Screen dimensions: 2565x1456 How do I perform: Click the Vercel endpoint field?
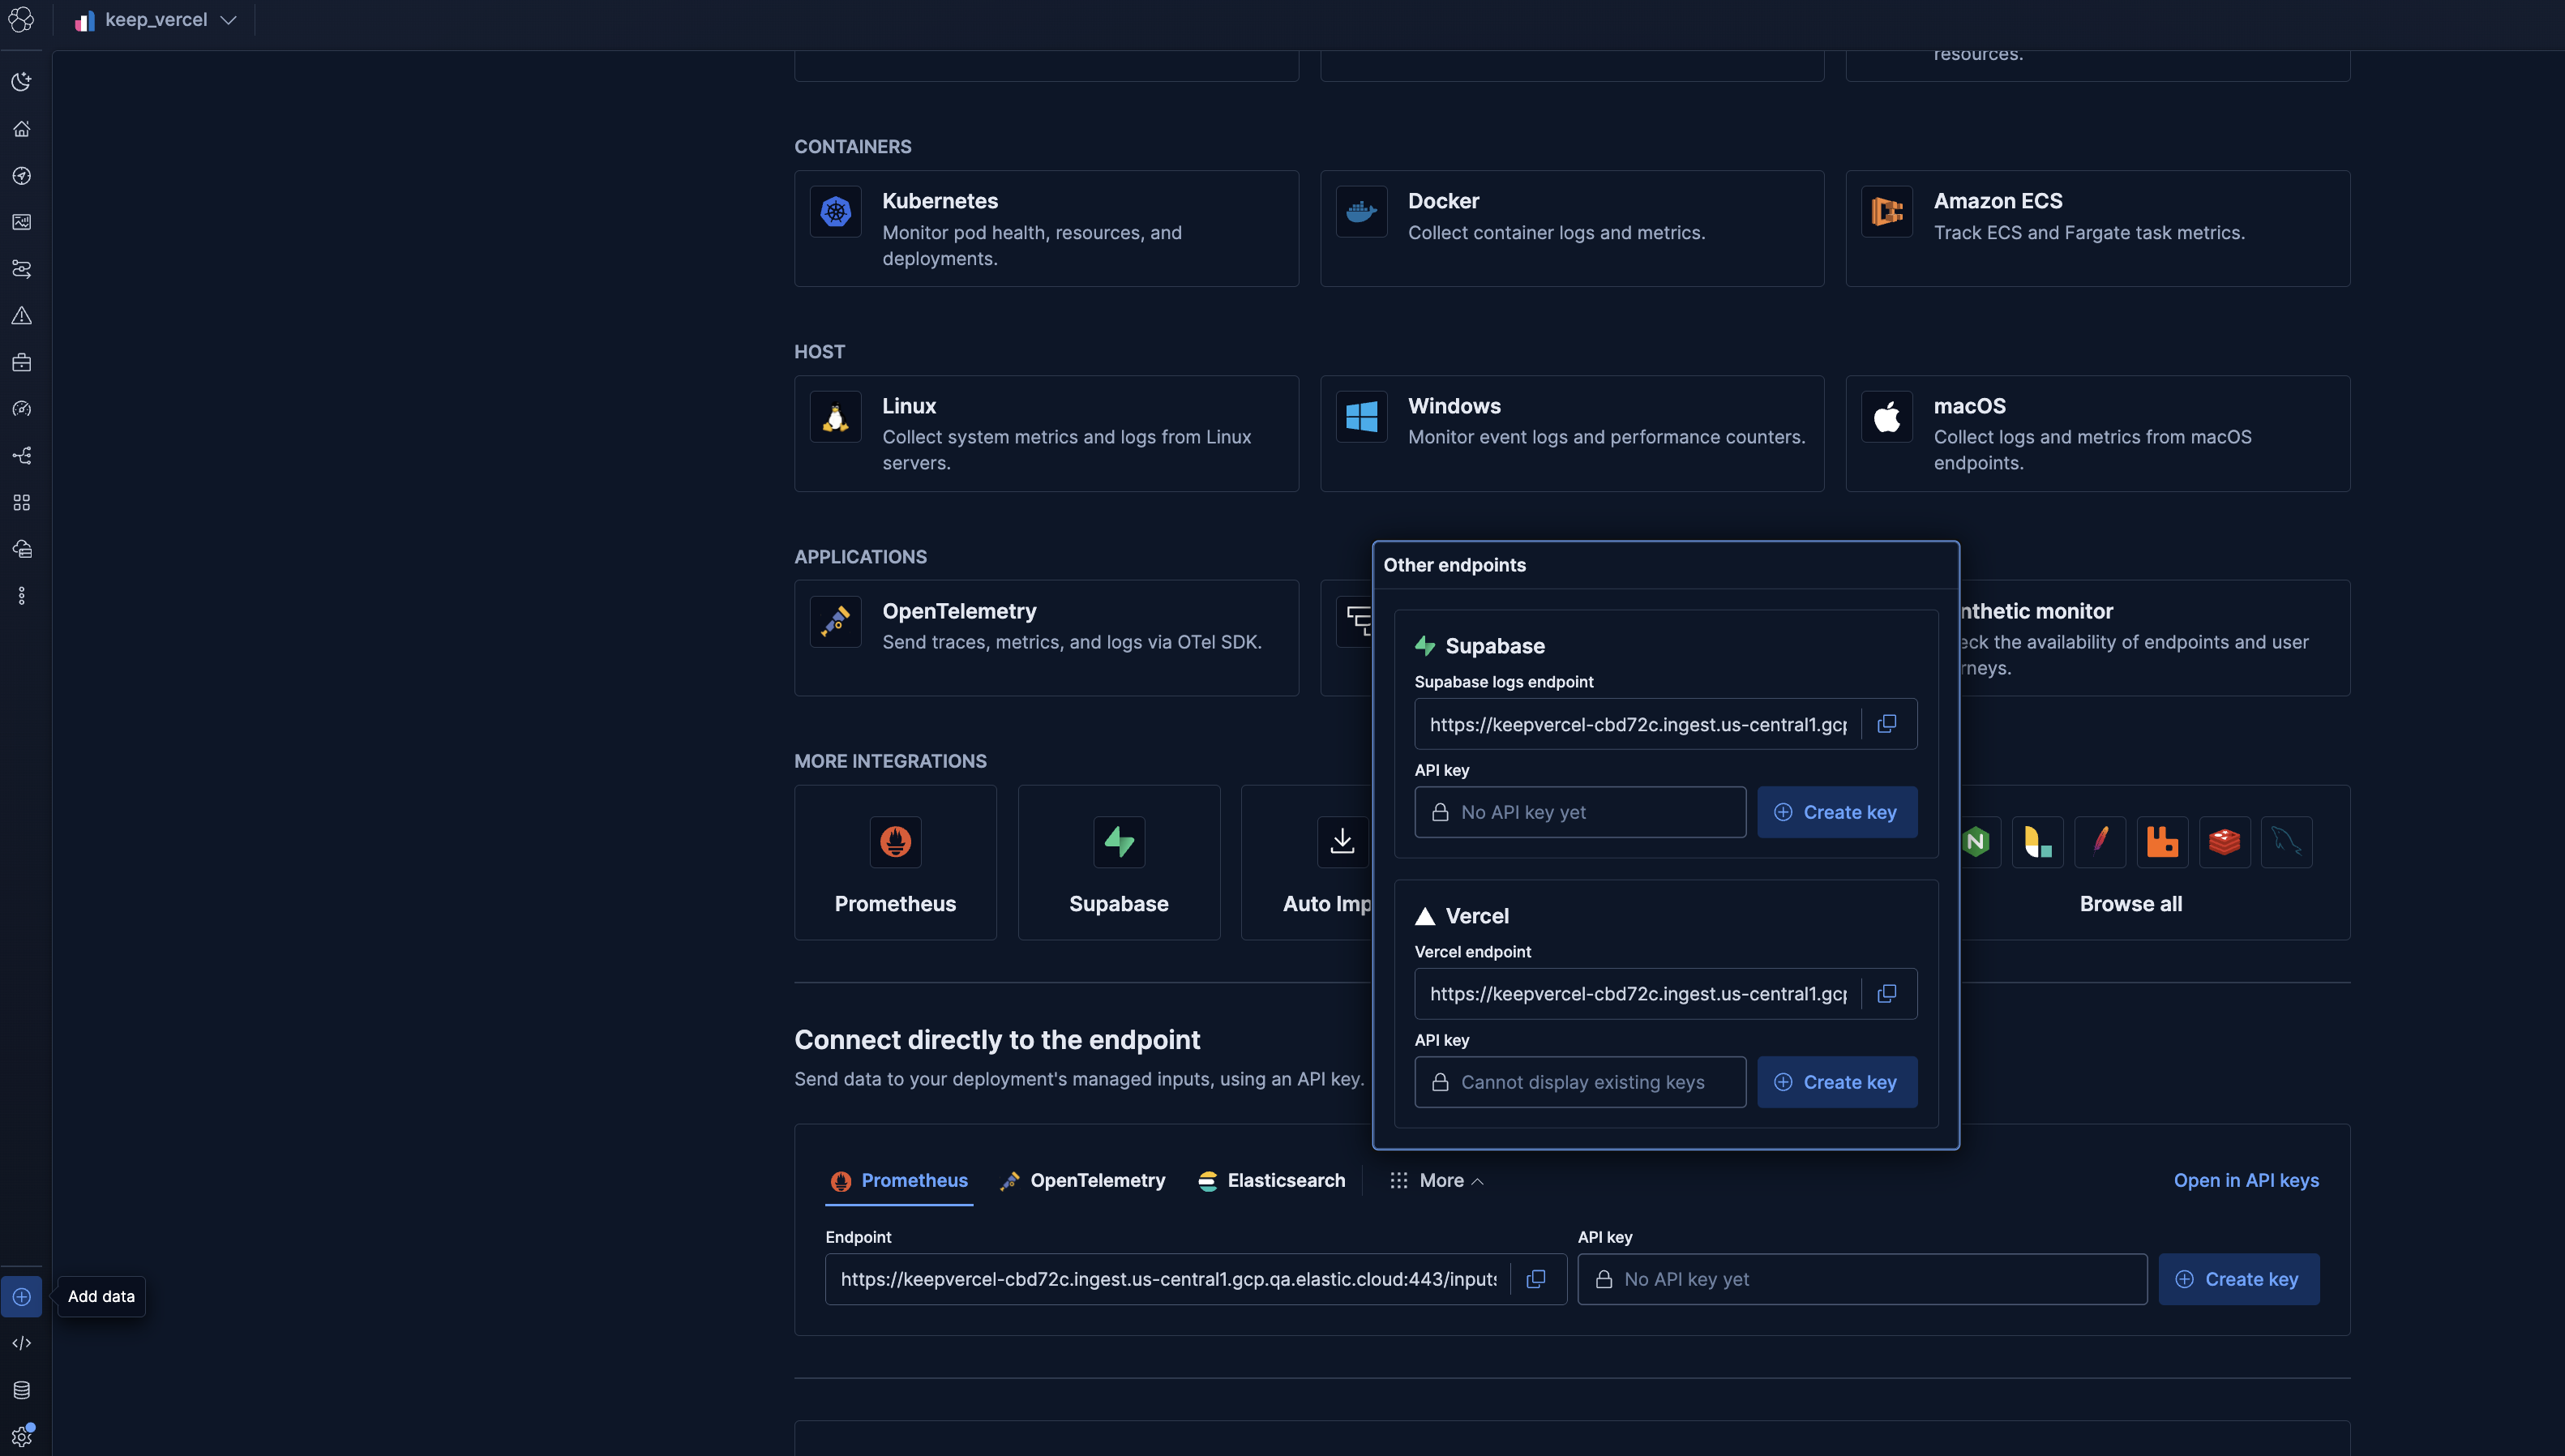[x=1637, y=994]
